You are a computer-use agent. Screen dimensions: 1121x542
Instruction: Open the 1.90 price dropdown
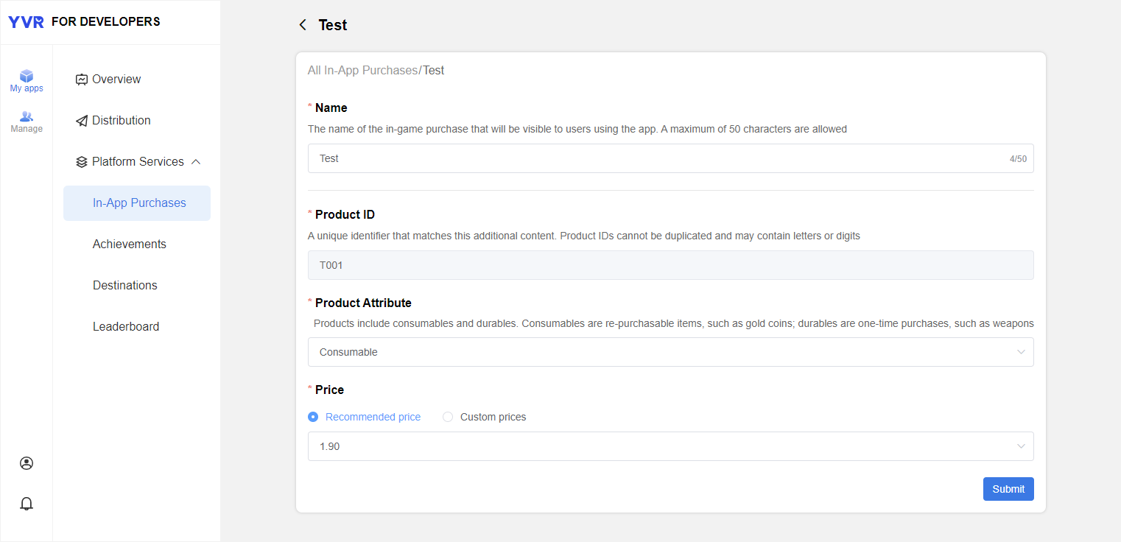click(670, 446)
